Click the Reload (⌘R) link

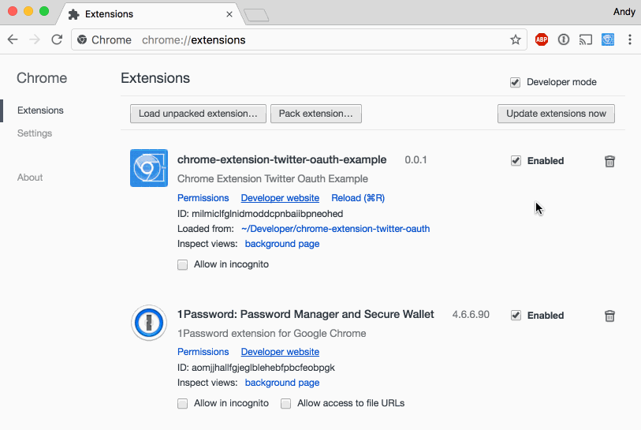(x=358, y=198)
